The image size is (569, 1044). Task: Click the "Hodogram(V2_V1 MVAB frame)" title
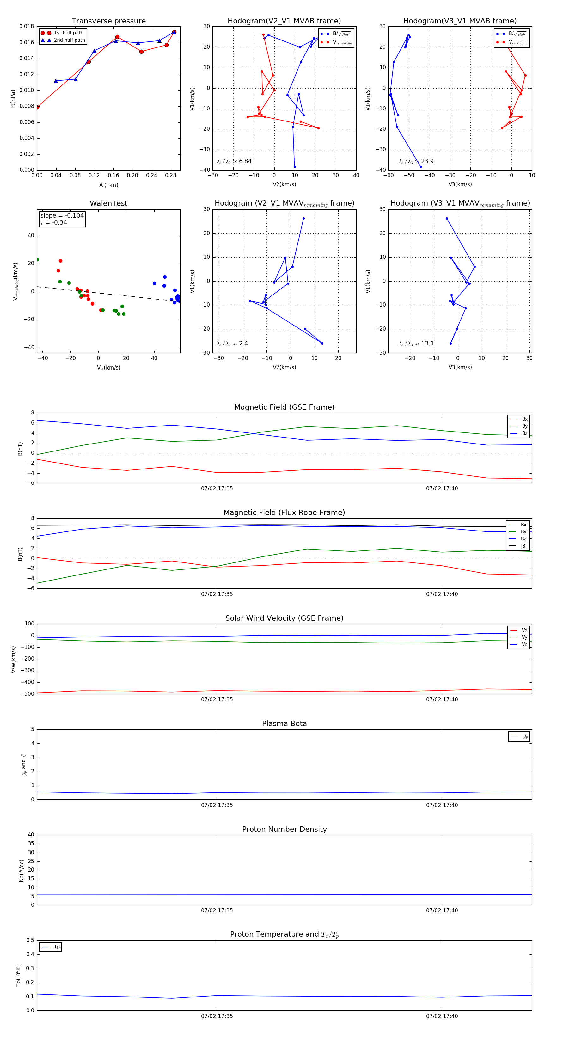(x=284, y=21)
